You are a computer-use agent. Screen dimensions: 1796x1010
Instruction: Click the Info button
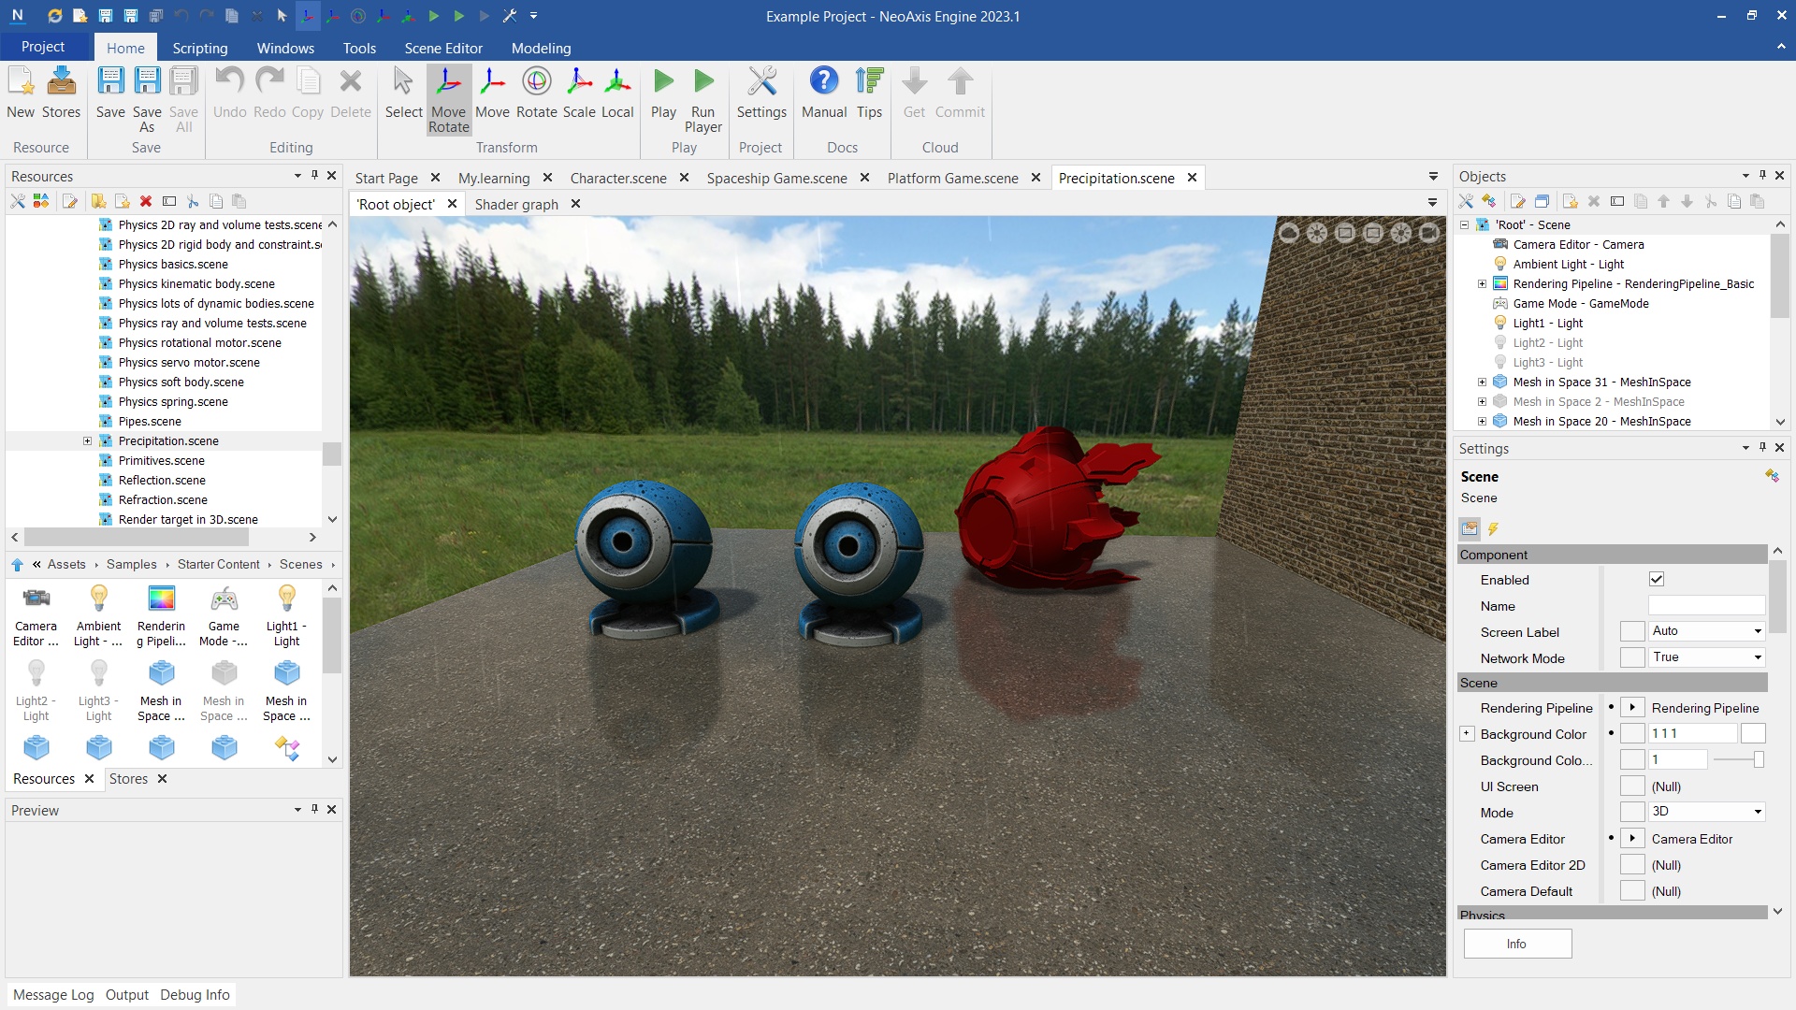(1516, 944)
